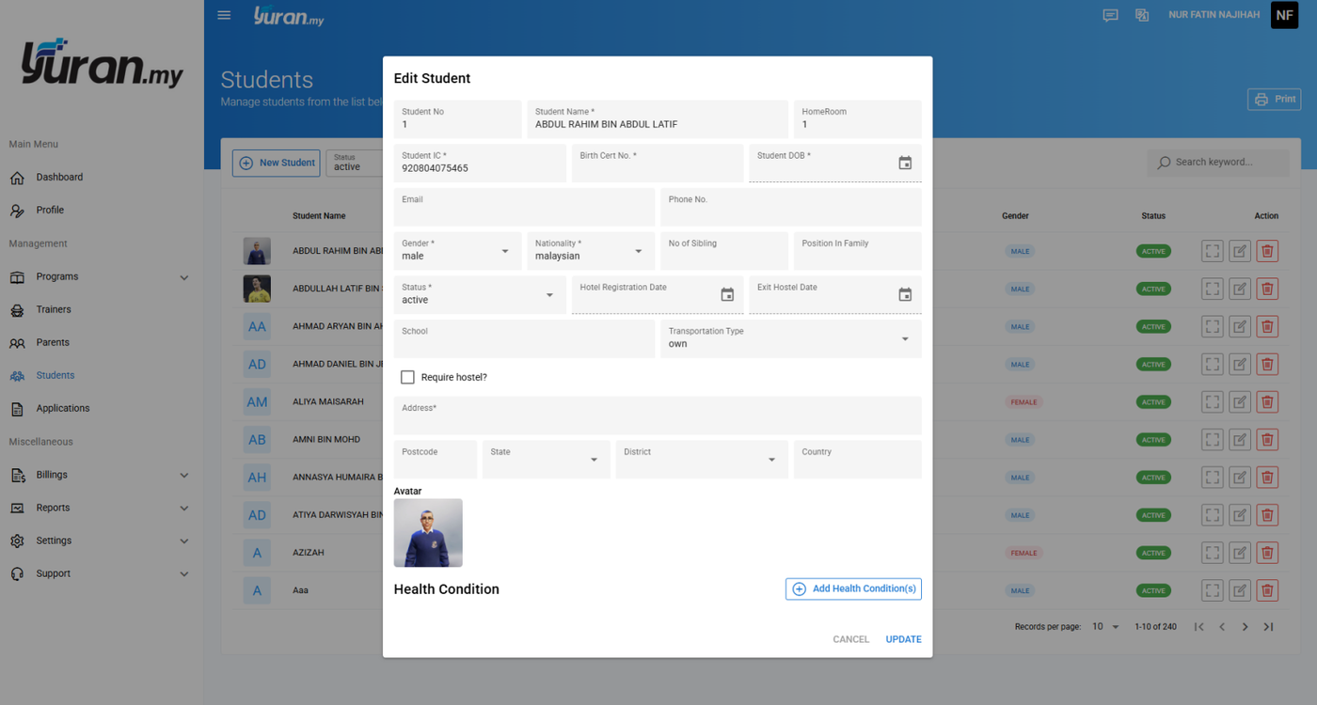Screen dimensions: 1317x705
Task: Open the State dropdown
Action: coord(546,460)
